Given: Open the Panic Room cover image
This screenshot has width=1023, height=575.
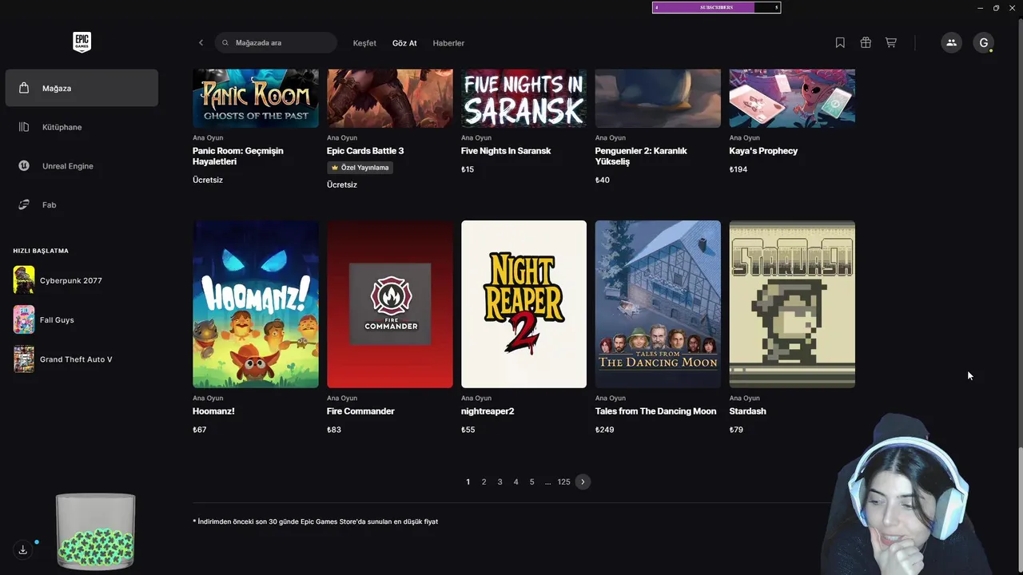Looking at the screenshot, I should 256,98.
